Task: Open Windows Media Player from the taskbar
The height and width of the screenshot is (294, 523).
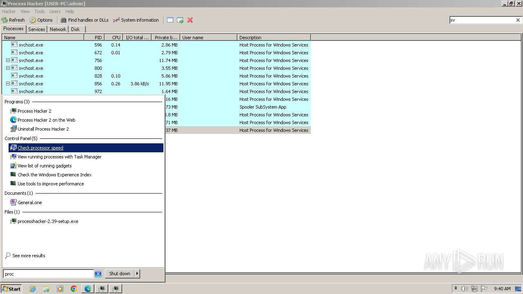Action: coord(60,289)
